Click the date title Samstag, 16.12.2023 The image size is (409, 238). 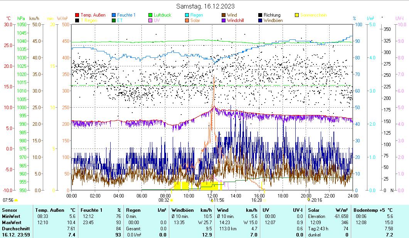coord(205,6)
